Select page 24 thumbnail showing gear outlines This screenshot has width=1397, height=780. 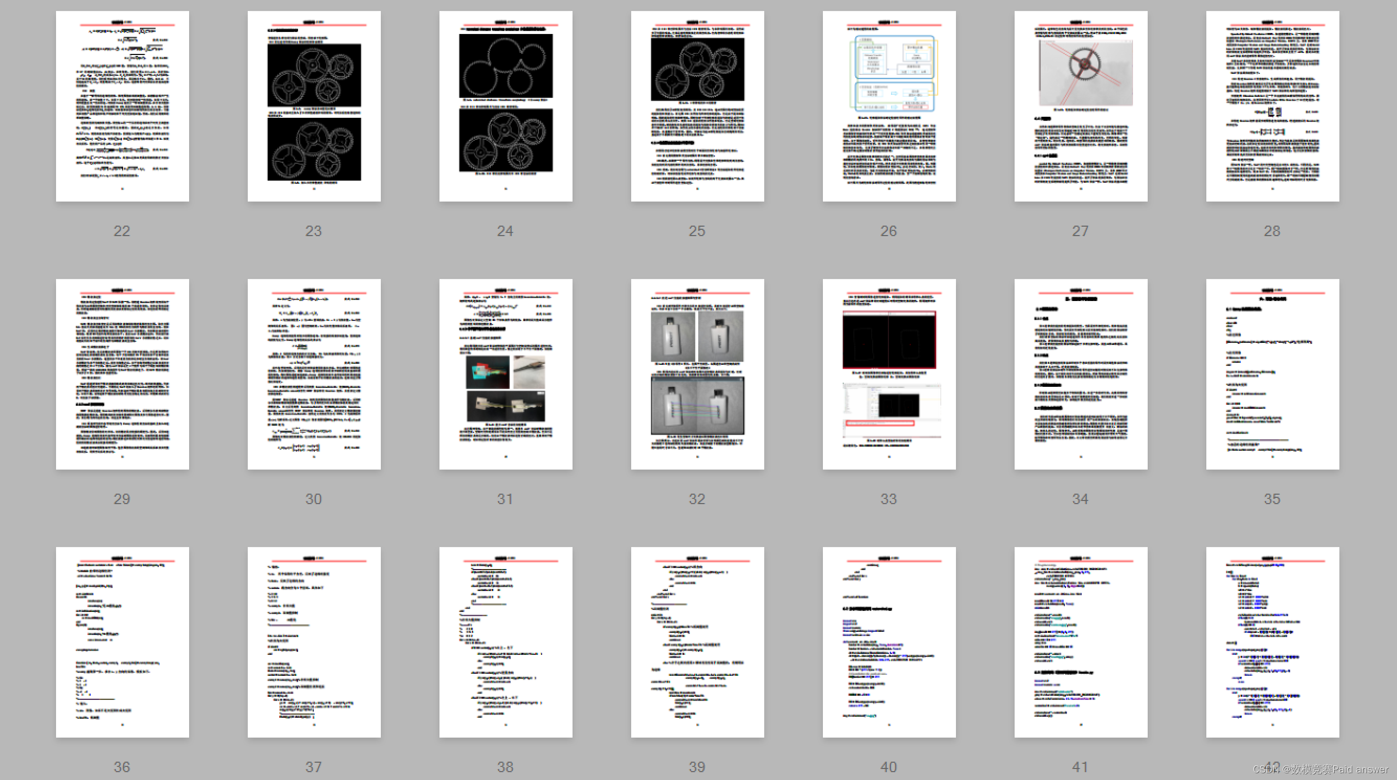505,106
